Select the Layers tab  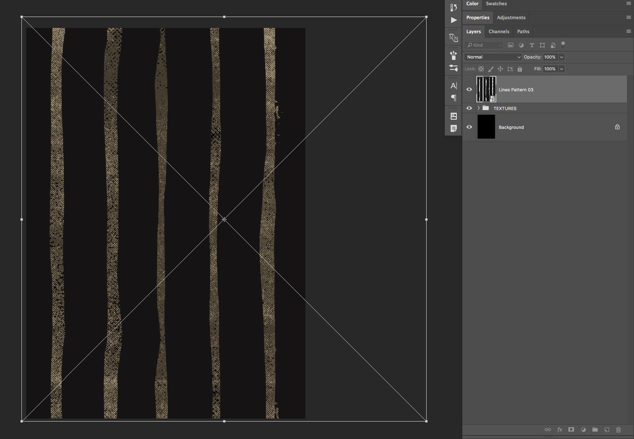coord(473,31)
